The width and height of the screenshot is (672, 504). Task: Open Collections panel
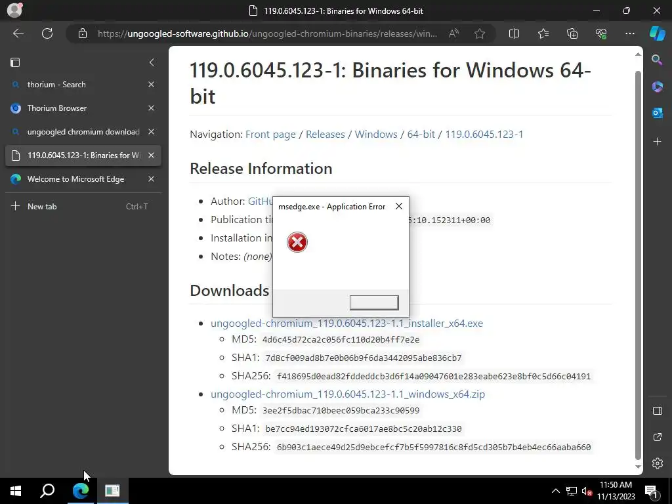point(572,33)
